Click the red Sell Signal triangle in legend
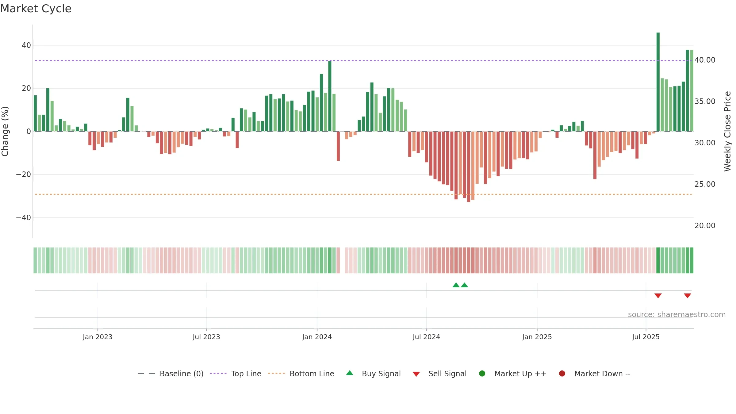 click(416, 374)
